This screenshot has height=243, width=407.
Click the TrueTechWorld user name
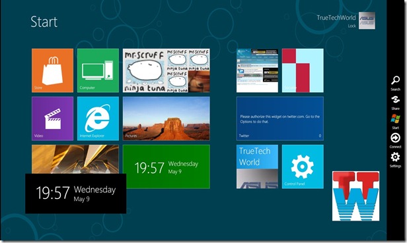click(x=336, y=18)
